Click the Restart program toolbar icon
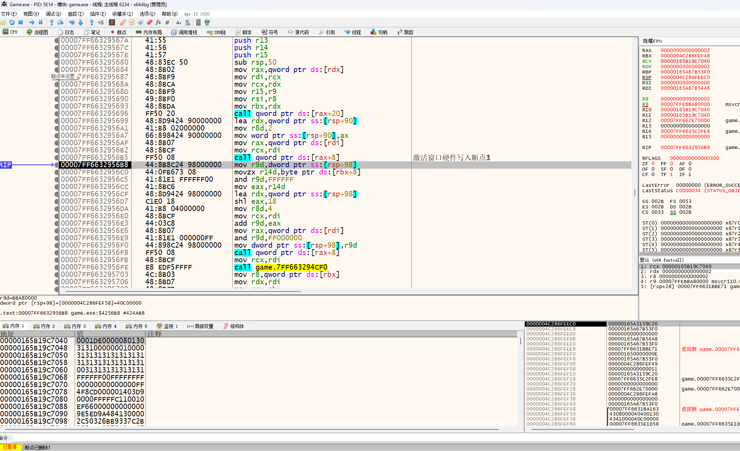 pyautogui.click(x=12, y=22)
